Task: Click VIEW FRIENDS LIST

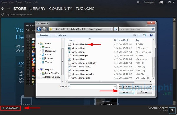Action: coord(158,108)
